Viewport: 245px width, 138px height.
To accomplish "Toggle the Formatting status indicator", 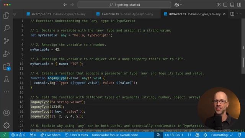I will coord(222,135).
